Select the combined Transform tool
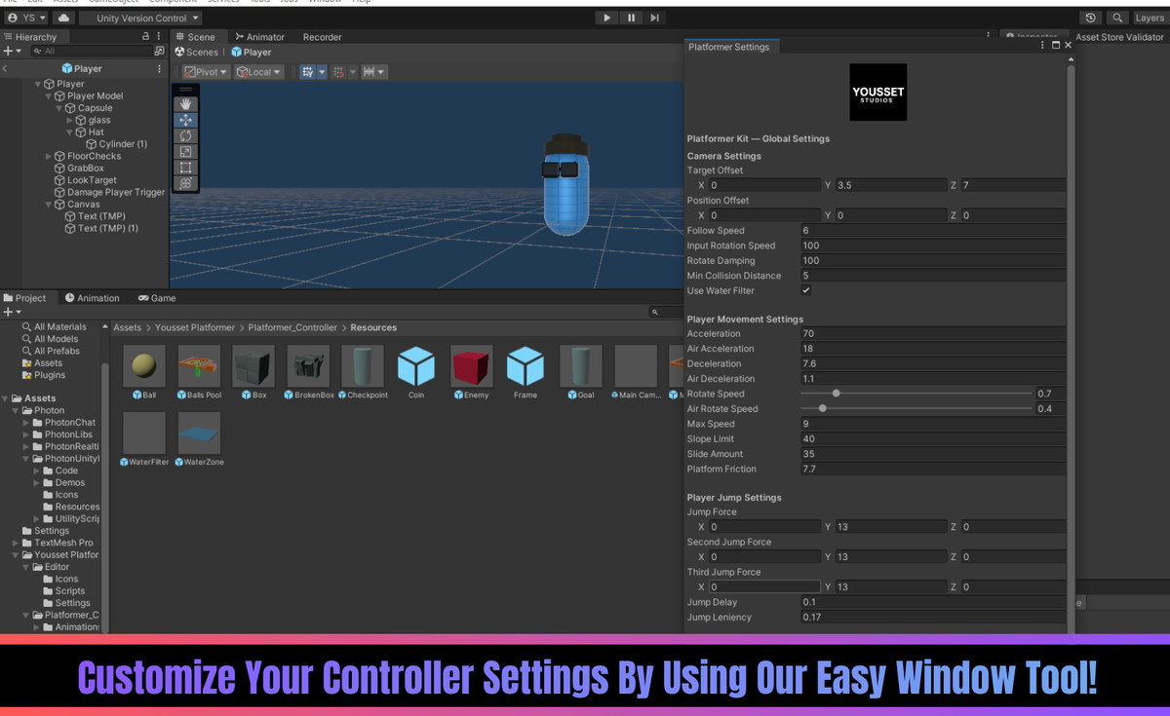This screenshot has height=716, width=1170. pyautogui.click(x=185, y=182)
